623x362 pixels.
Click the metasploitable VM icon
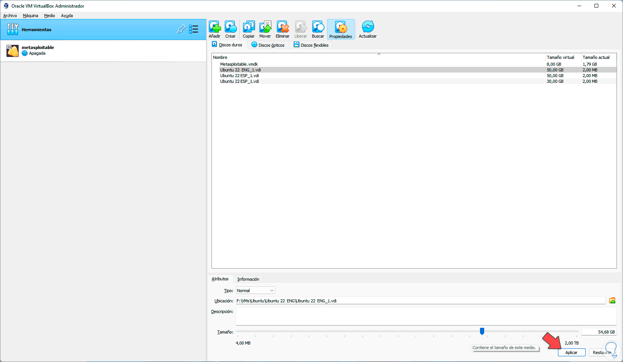click(x=13, y=51)
